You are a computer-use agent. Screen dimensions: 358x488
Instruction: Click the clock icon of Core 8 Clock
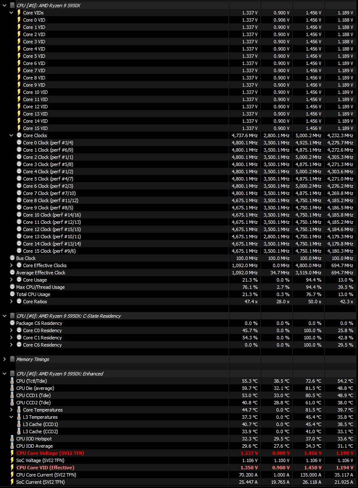(19, 200)
